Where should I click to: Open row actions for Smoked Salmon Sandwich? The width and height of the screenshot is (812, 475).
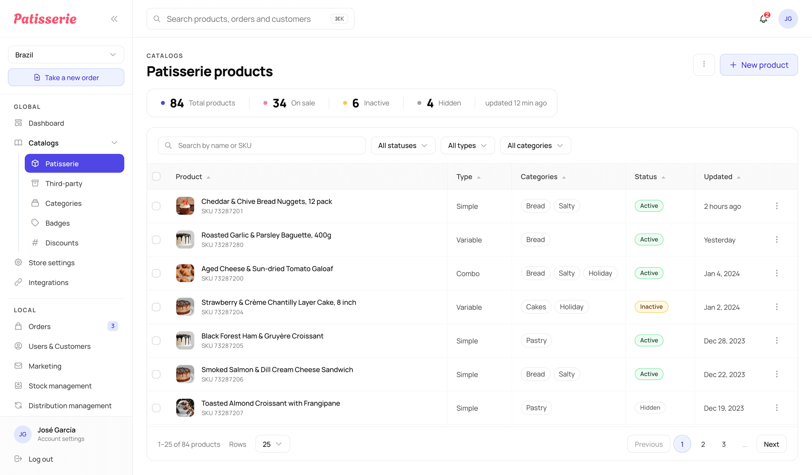coord(777,374)
